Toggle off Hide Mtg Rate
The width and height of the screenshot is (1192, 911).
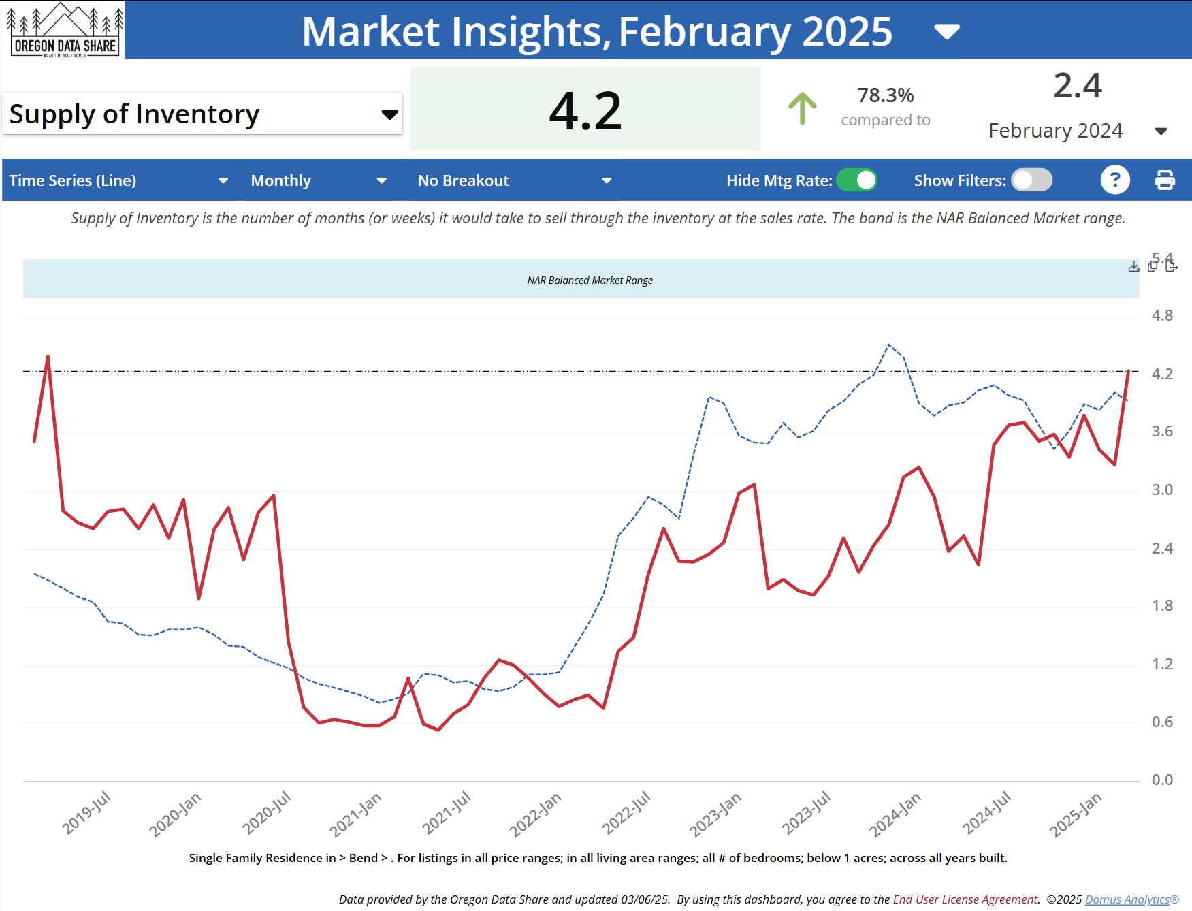pos(857,180)
